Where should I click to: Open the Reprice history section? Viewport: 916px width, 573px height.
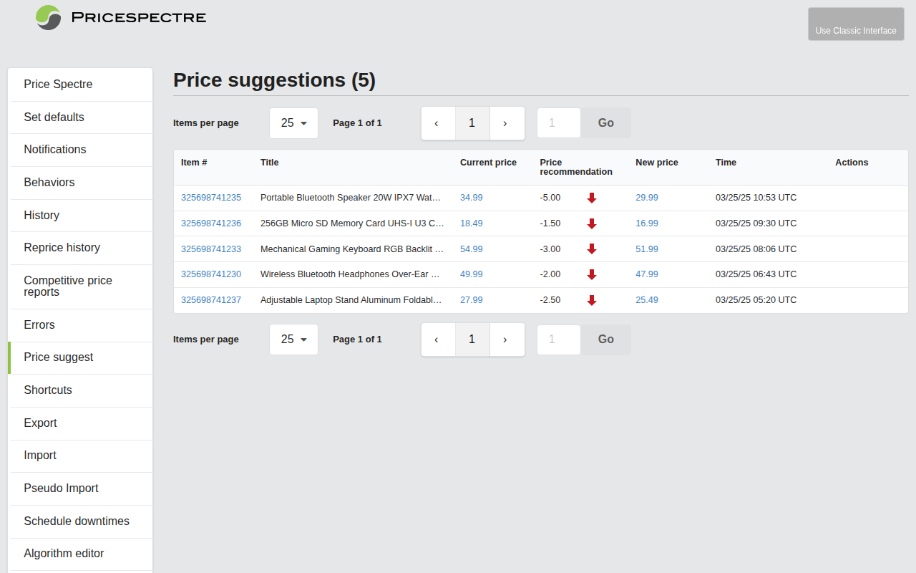coord(60,247)
